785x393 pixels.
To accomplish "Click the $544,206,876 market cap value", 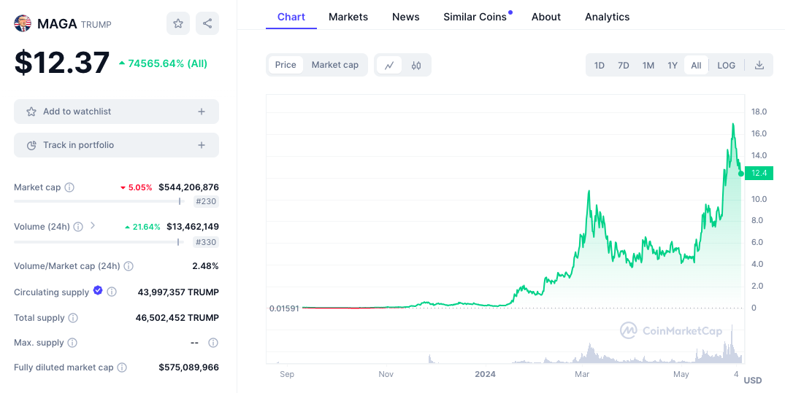I will click(x=188, y=187).
